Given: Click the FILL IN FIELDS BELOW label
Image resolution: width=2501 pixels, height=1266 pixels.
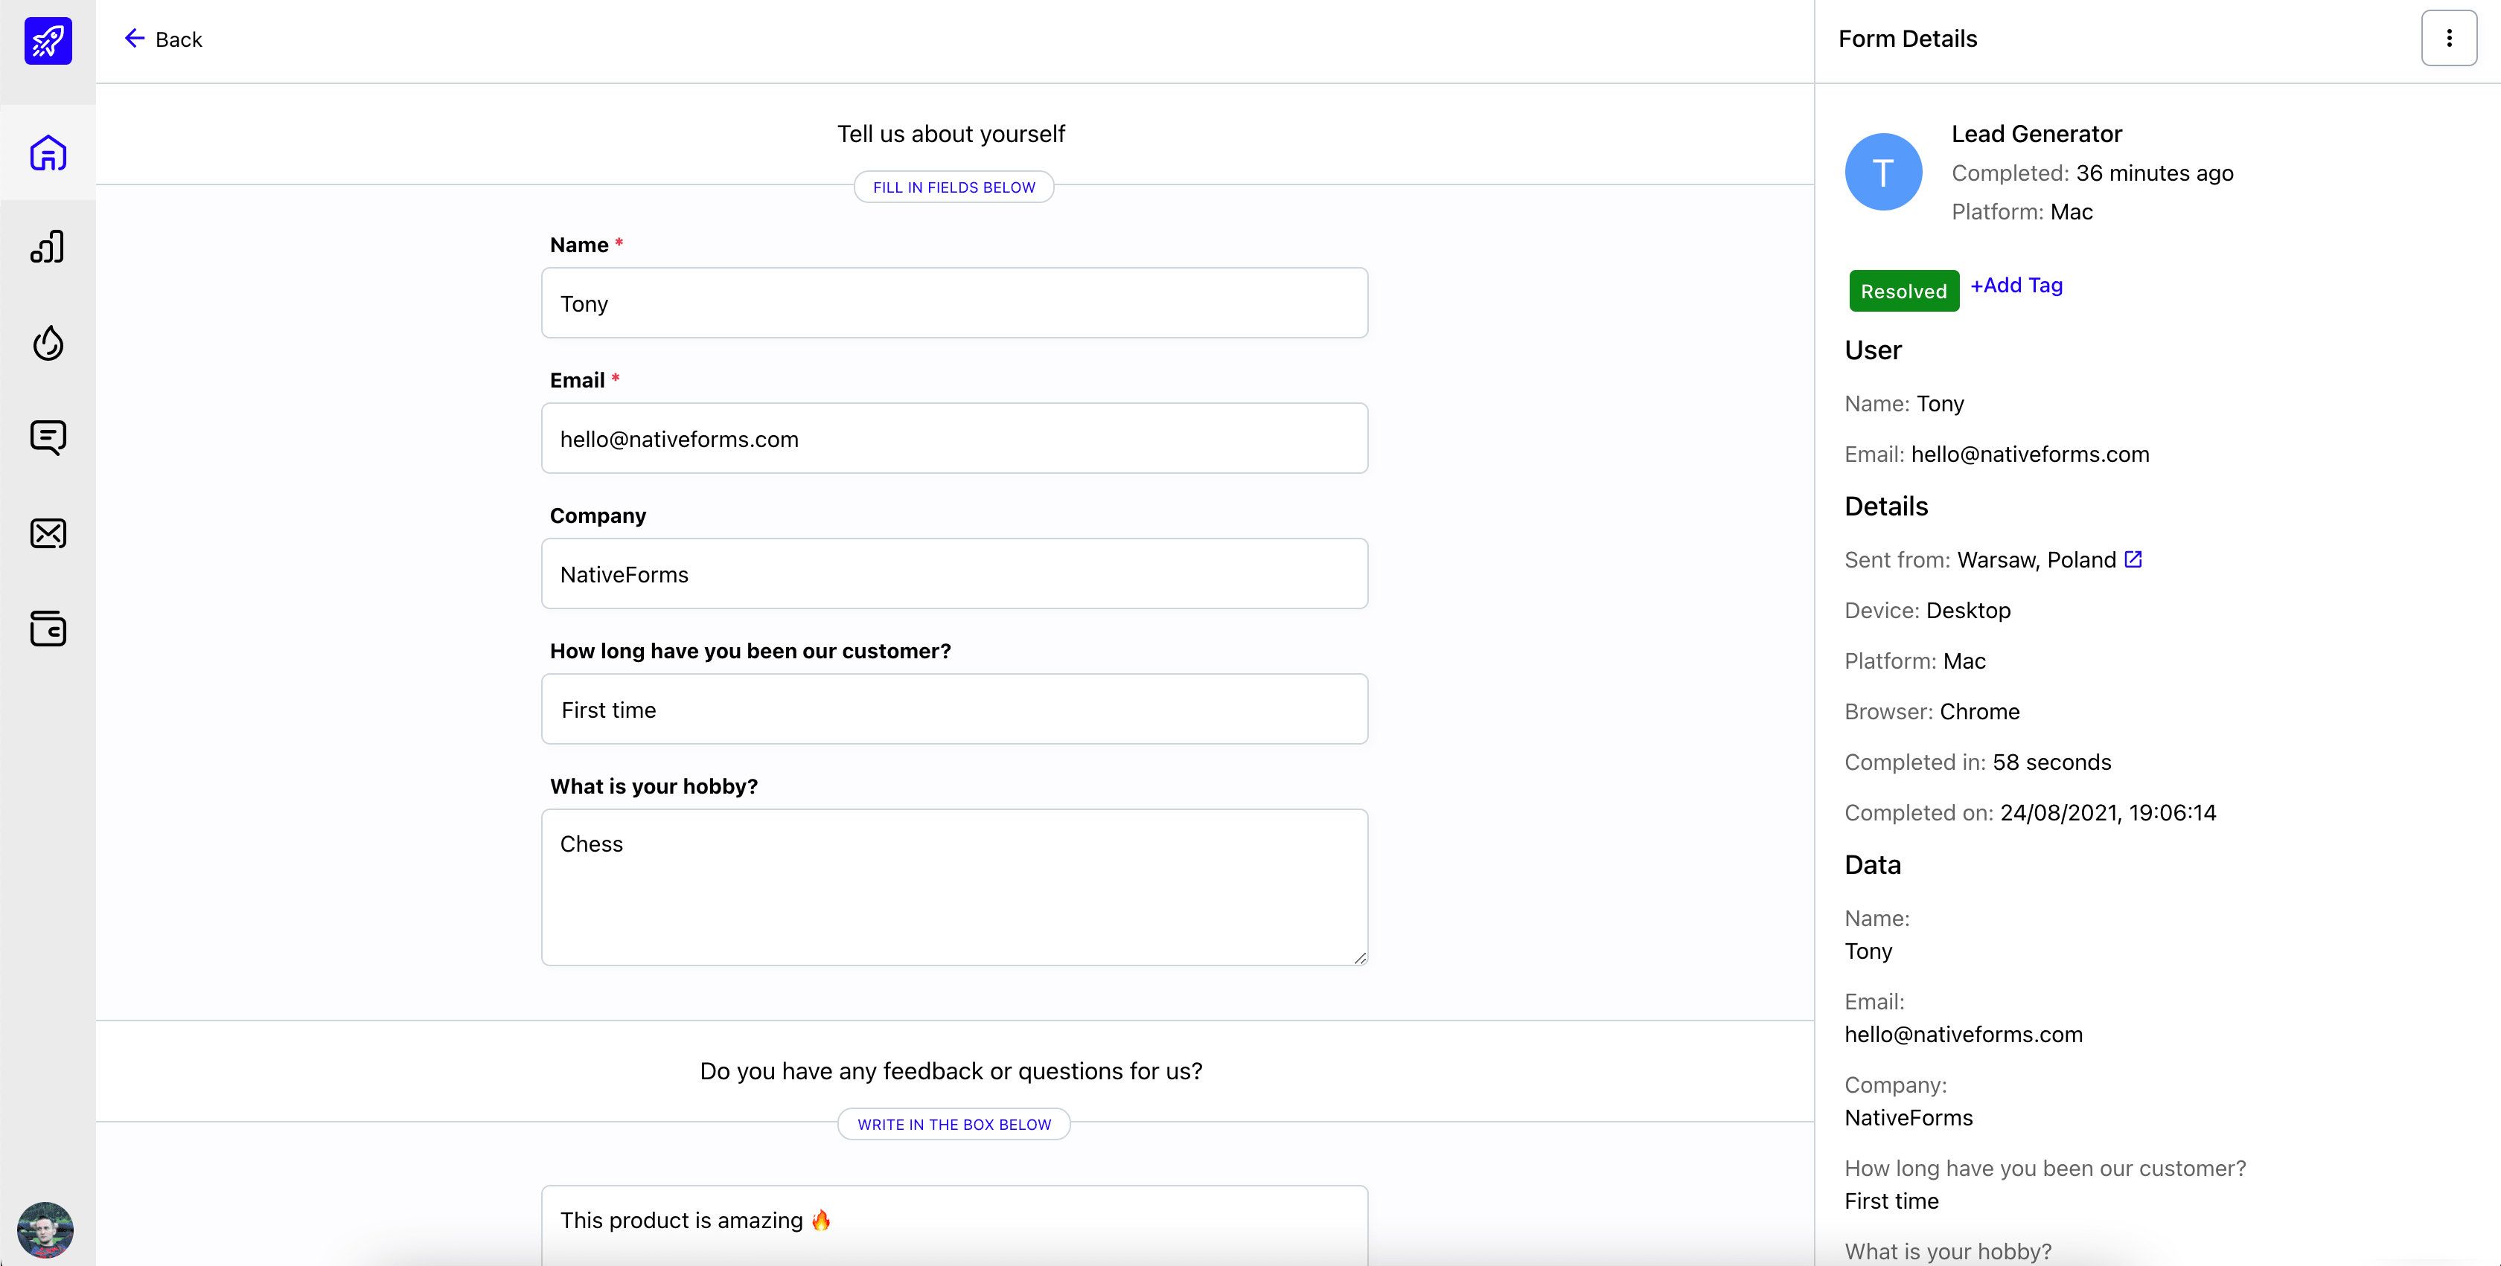Looking at the screenshot, I should [953, 186].
